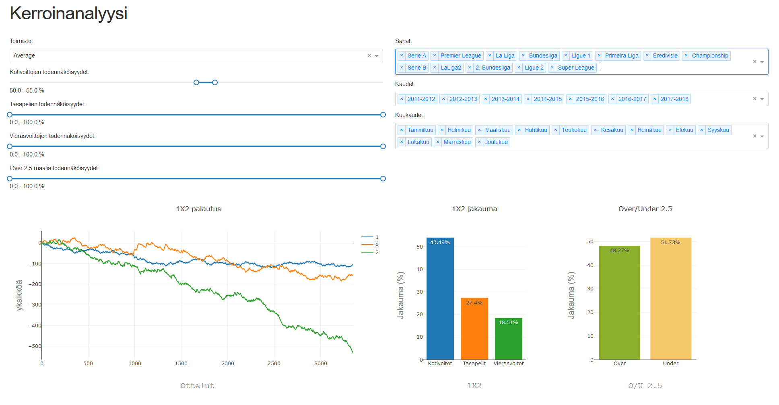Remove Tammikuu month tag
Image resolution: width=779 pixels, height=405 pixels.
click(x=402, y=130)
